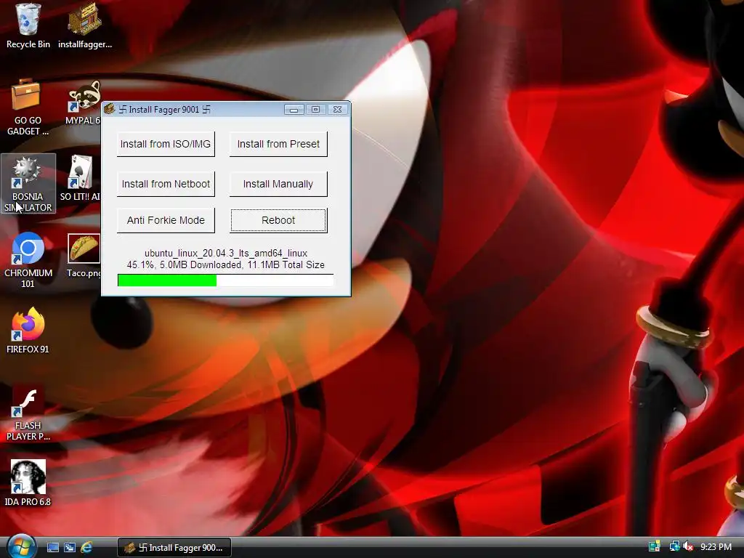The image size is (744, 558).
Task: Maximize the installer window
Action: (315, 110)
